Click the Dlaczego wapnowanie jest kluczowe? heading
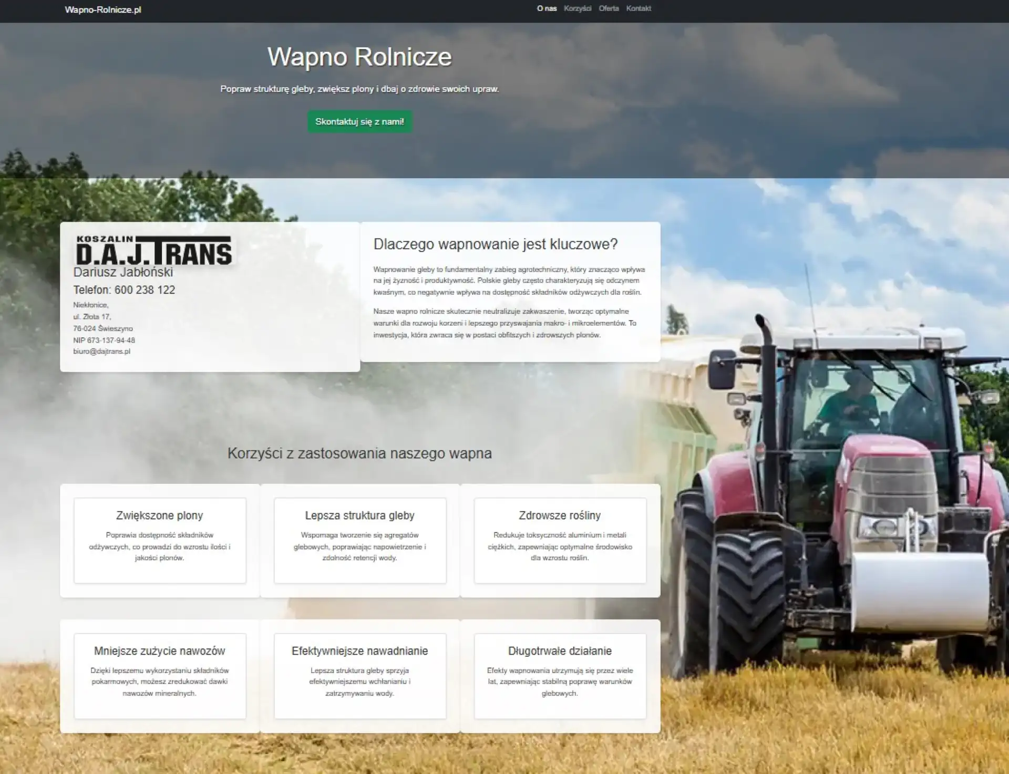The width and height of the screenshot is (1009, 774). click(495, 244)
